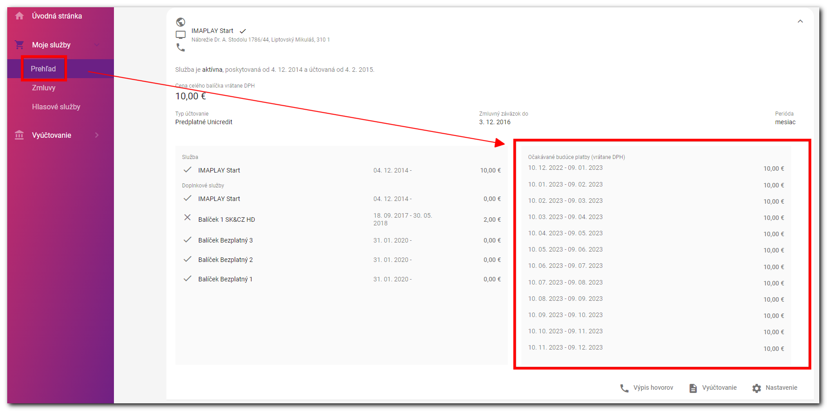827x411 pixels.
Task: Click payment period 10. 11. 2023 - 09. 12. 2023
Action: pyautogui.click(x=565, y=347)
